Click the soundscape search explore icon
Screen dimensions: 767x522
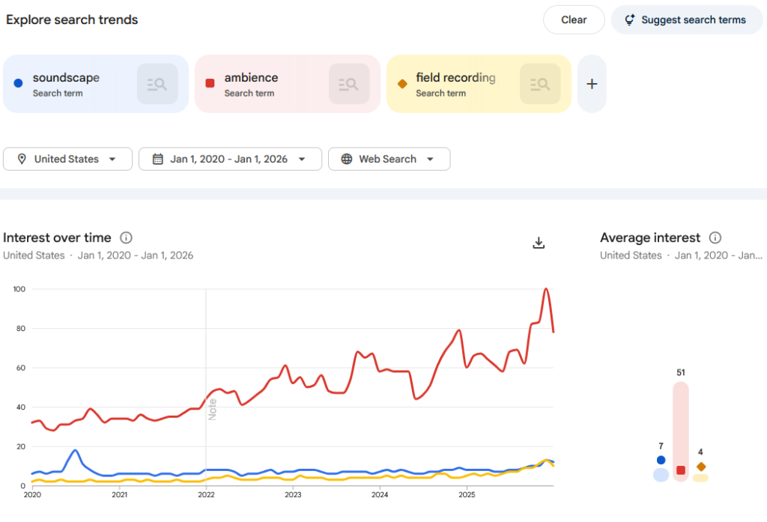pyautogui.click(x=157, y=84)
